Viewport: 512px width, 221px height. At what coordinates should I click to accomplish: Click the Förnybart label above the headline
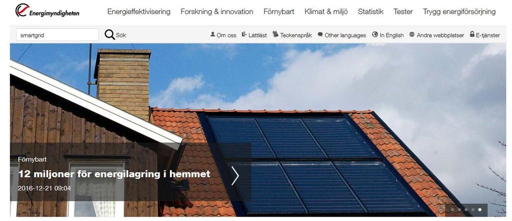pyautogui.click(x=32, y=160)
